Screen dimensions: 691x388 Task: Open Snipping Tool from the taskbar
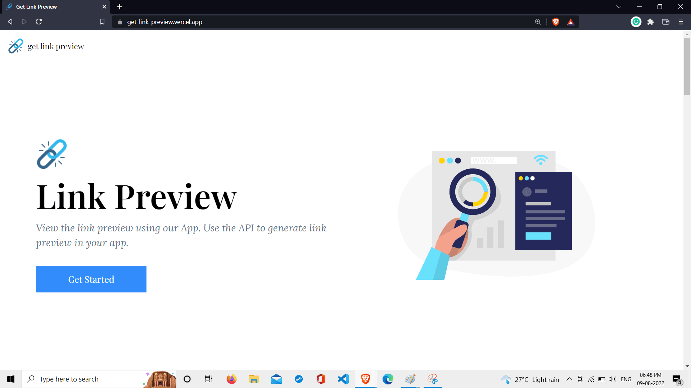point(432,379)
